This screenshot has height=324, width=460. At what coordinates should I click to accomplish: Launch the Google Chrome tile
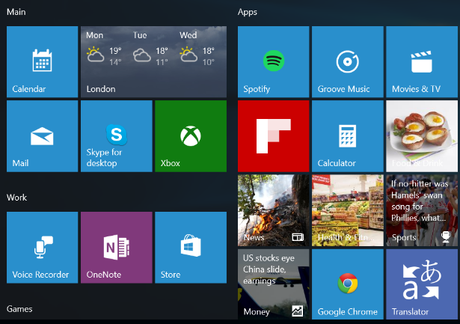point(348,284)
